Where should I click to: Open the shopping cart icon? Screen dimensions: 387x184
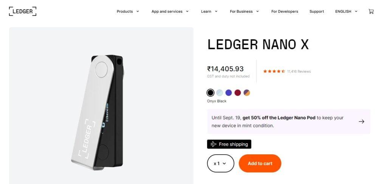click(371, 11)
